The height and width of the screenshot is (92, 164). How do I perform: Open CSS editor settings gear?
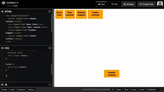tap(2, 48)
